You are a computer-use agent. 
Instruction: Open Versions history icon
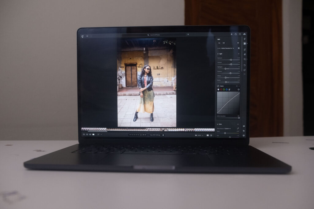pyautogui.click(x=244, y=65)
